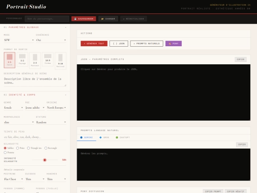This screenshot has width=257, height=193.
Task: Focus the character name input field
Action: coord(47,19)
